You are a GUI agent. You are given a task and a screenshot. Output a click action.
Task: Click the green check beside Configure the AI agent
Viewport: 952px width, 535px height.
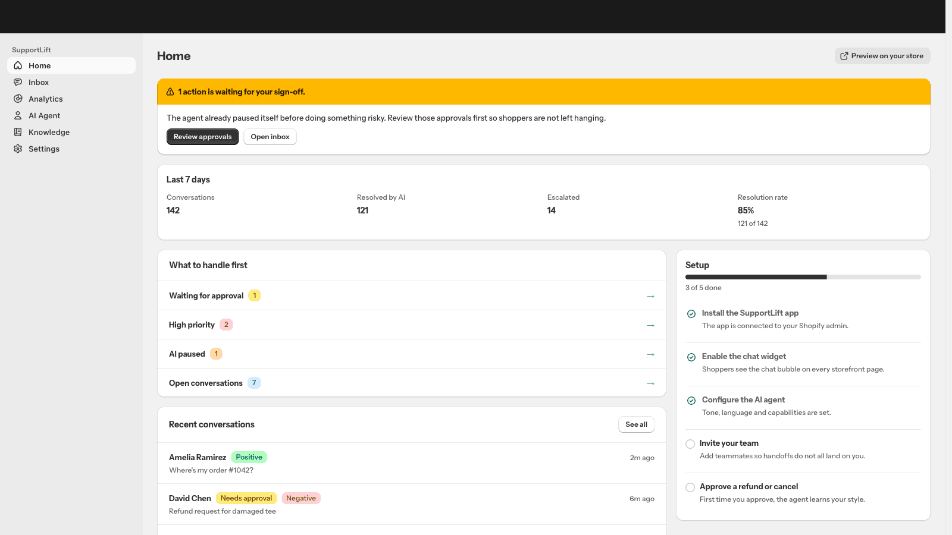tap(691, 401)
